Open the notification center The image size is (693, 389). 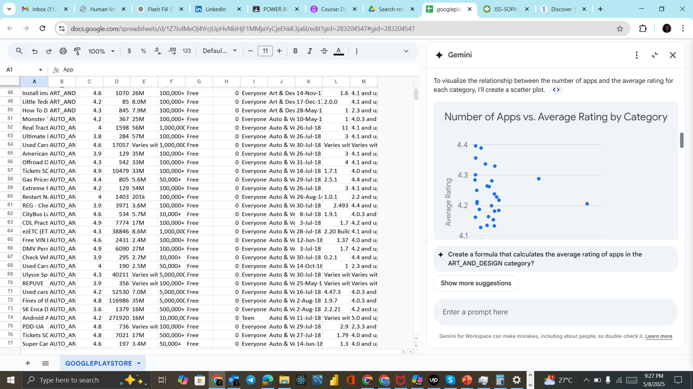click(679, 380)
